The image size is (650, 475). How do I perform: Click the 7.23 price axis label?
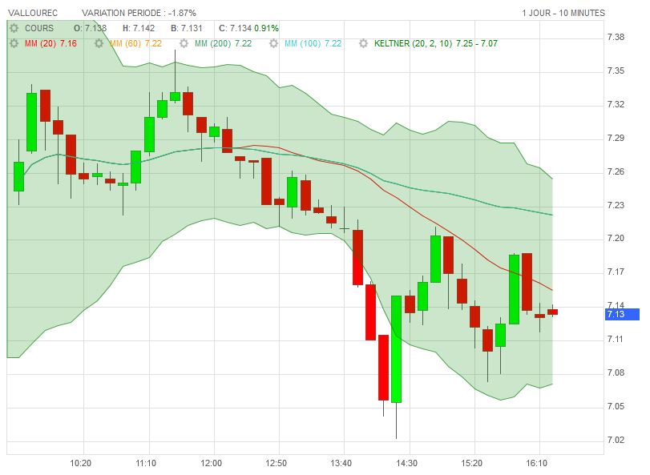[616, 205]
